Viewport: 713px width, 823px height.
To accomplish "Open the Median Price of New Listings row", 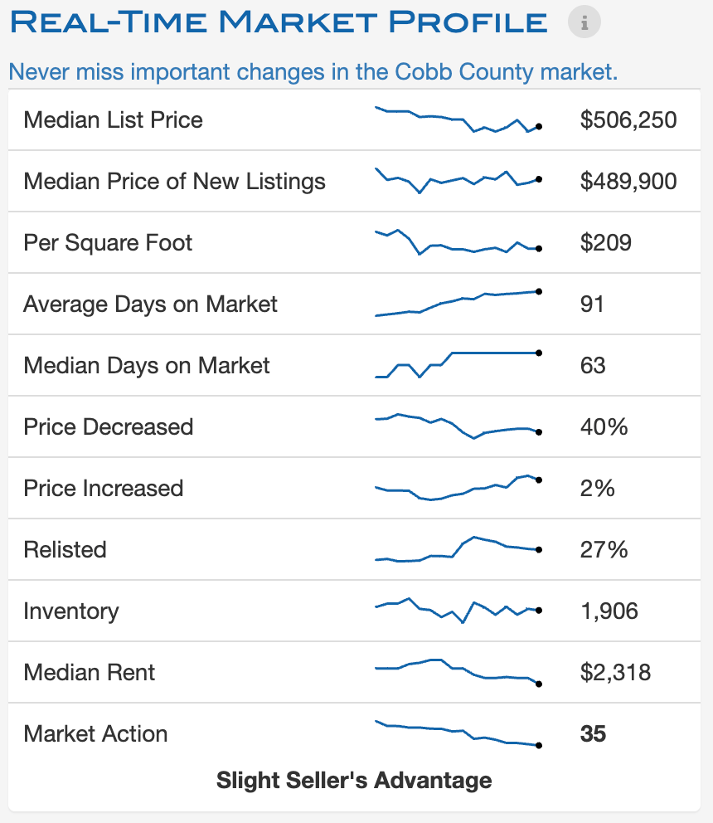I will tap(174, 182).
